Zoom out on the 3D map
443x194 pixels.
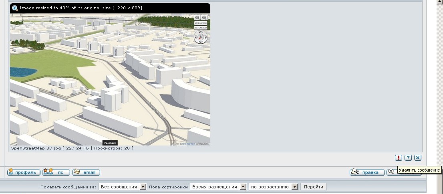204,18
